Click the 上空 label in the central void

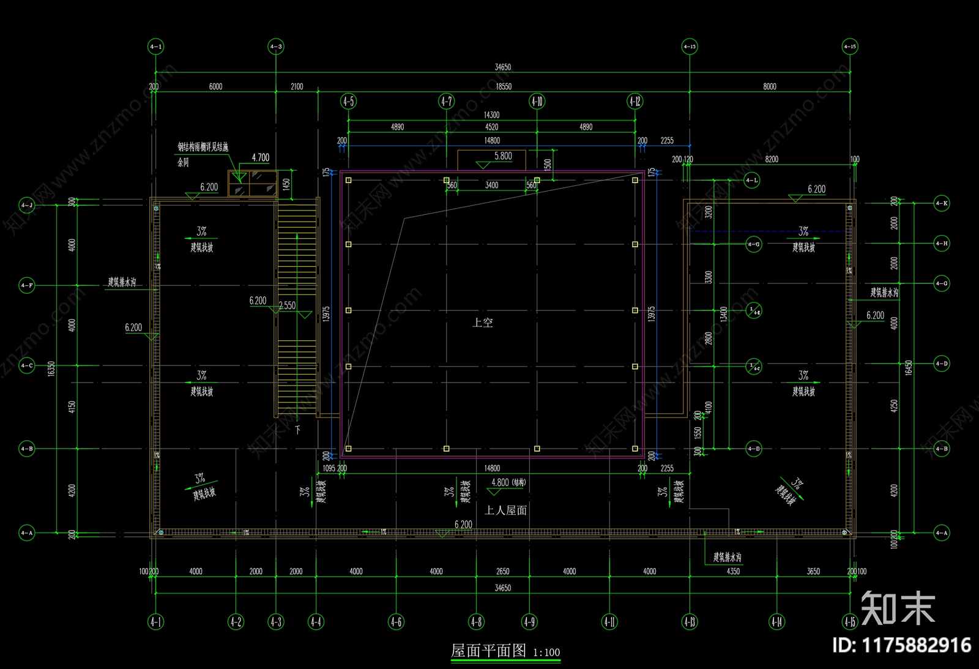click(483, 323)
